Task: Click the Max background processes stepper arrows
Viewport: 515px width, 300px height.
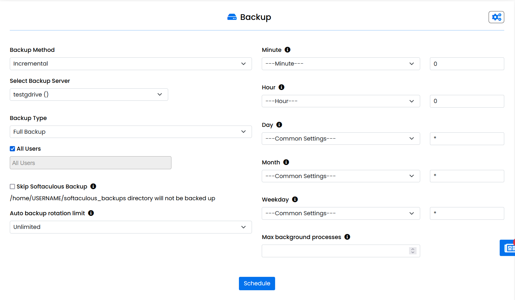Action: [x=413, y=251]
